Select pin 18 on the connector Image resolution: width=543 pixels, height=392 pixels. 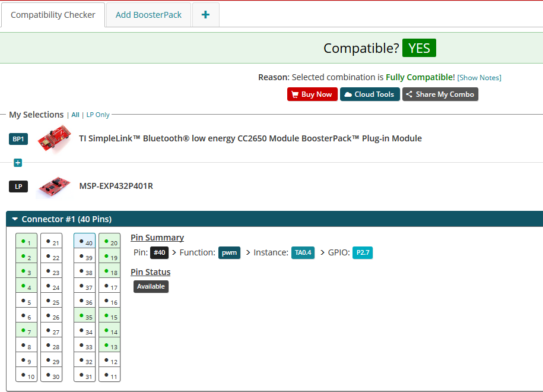click(109, 271)
